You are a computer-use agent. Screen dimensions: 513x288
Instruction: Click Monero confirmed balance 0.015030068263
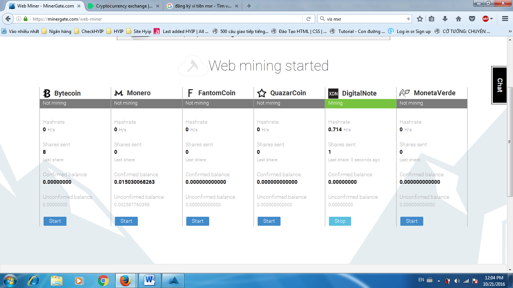(134, 182)
